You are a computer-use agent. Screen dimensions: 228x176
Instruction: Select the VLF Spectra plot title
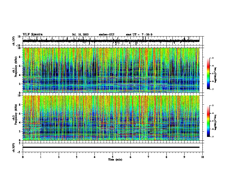[33, 34]
